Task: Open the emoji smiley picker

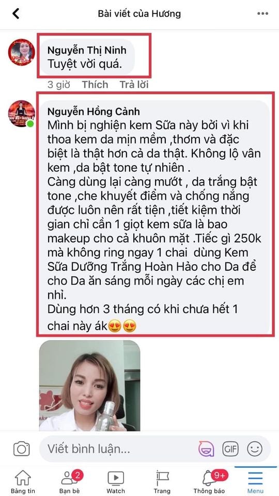Action: pos(255,448)
